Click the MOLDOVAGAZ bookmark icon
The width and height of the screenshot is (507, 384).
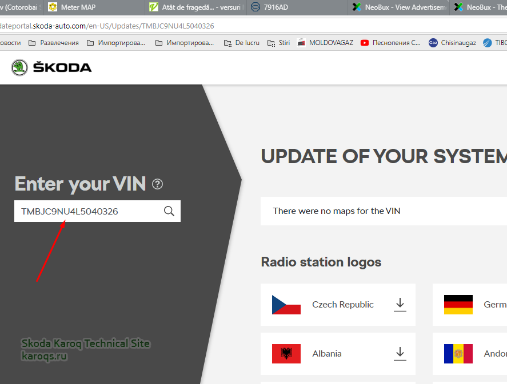pyautogui.click(x=301, y=43)
